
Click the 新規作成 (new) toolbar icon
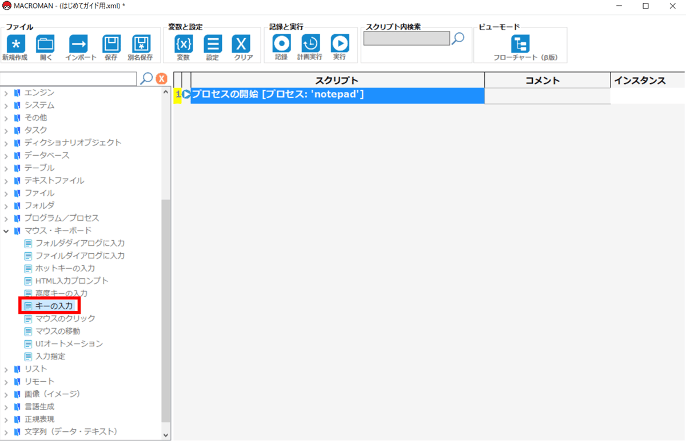tap(15, 44)
